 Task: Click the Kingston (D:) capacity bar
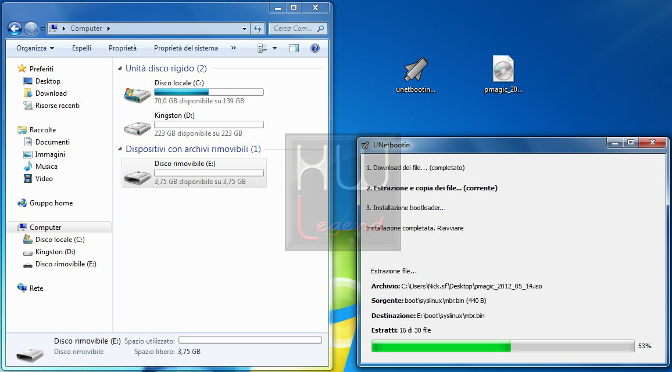point(209,125)
